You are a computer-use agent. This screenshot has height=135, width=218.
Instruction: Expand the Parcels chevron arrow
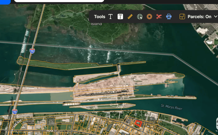[x=216, y=16]
